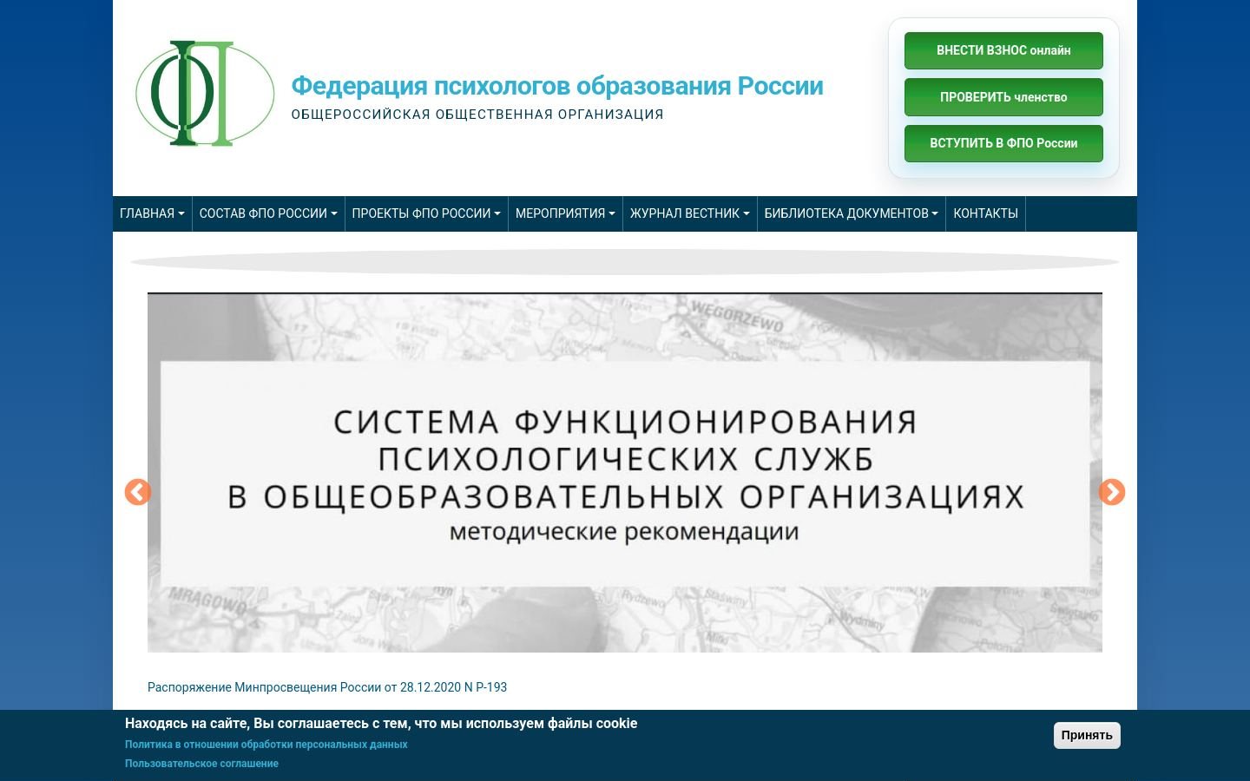This screenshot has height=781, width=1250.
Task: Click the green ФП federation logo
Action: 205,93
